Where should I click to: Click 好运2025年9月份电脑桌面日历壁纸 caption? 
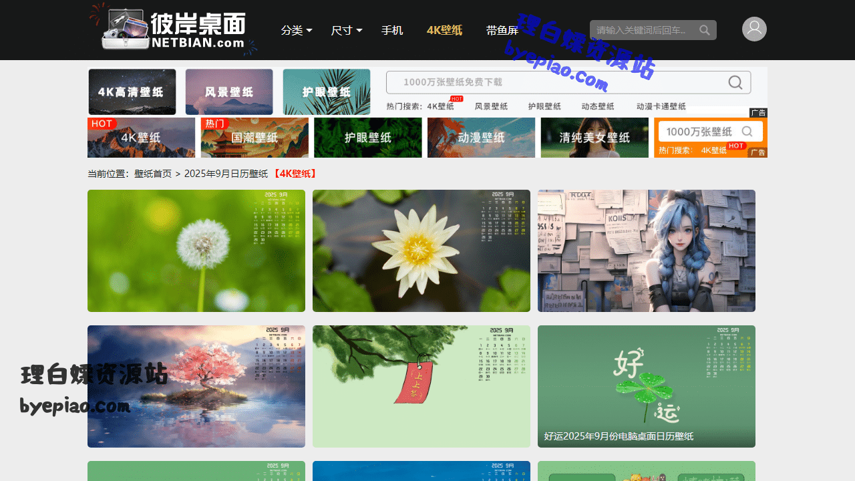(619, 436)
